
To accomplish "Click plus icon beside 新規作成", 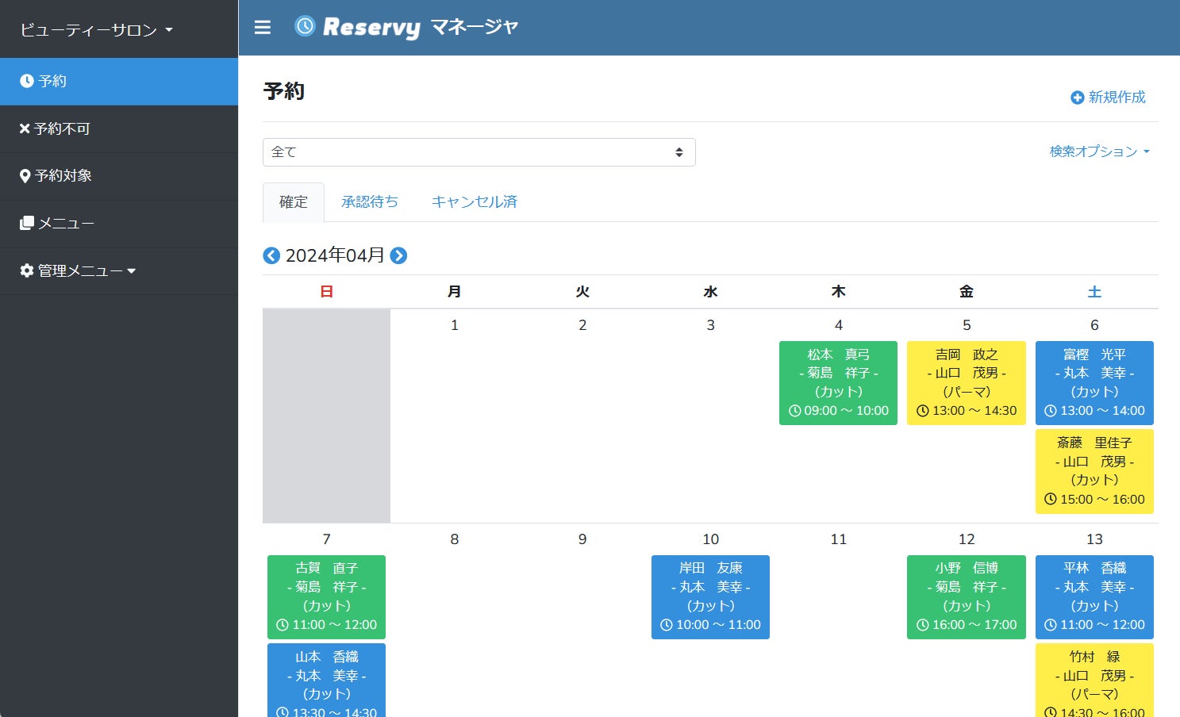I will pos(1077,98).
